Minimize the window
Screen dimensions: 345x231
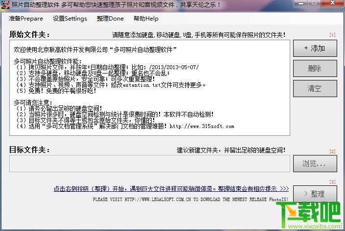[x=301, y=3]
